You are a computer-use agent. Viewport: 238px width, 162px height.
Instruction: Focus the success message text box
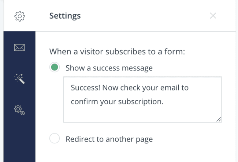point(142,100)
